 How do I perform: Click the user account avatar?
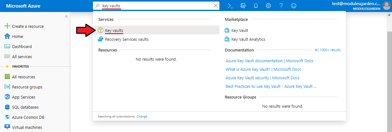(386, 6)
